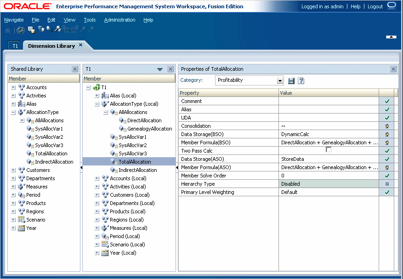Click the Help link in top header

pos(355,7)
